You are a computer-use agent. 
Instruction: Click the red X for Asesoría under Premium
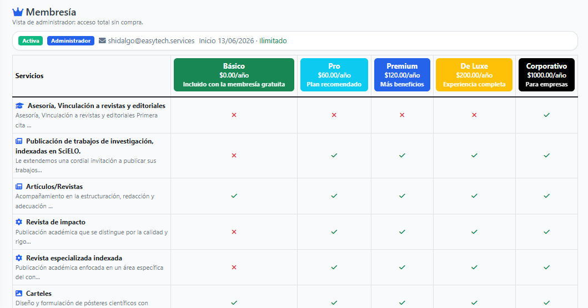402,115
